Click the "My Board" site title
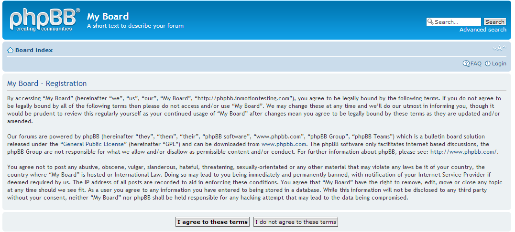 point(108,16)
